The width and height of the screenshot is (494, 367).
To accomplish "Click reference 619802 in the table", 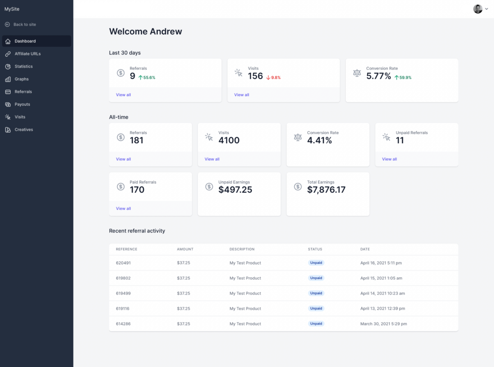I will [123, 278].
